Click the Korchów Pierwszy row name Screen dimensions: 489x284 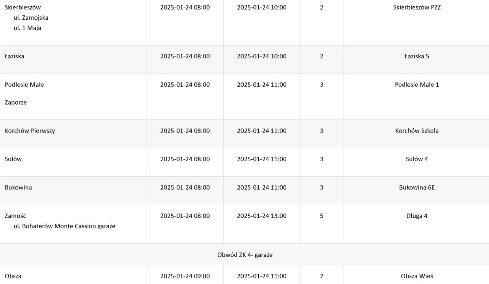click(x=30, y=131)
